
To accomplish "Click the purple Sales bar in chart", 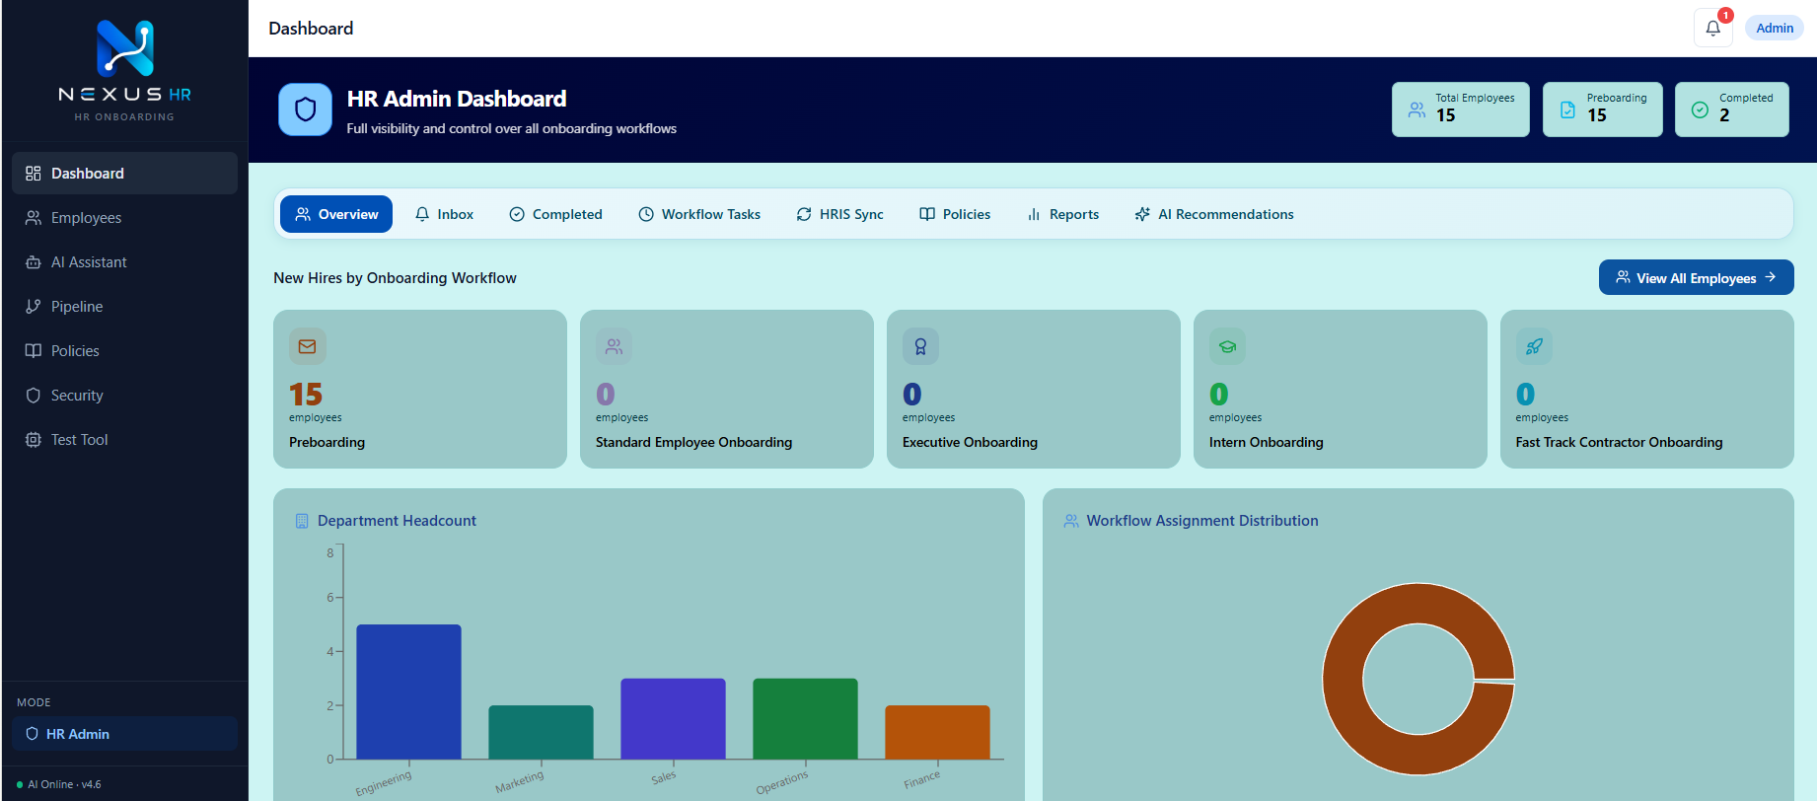I will pyautogui.click(x=673, y=718).
